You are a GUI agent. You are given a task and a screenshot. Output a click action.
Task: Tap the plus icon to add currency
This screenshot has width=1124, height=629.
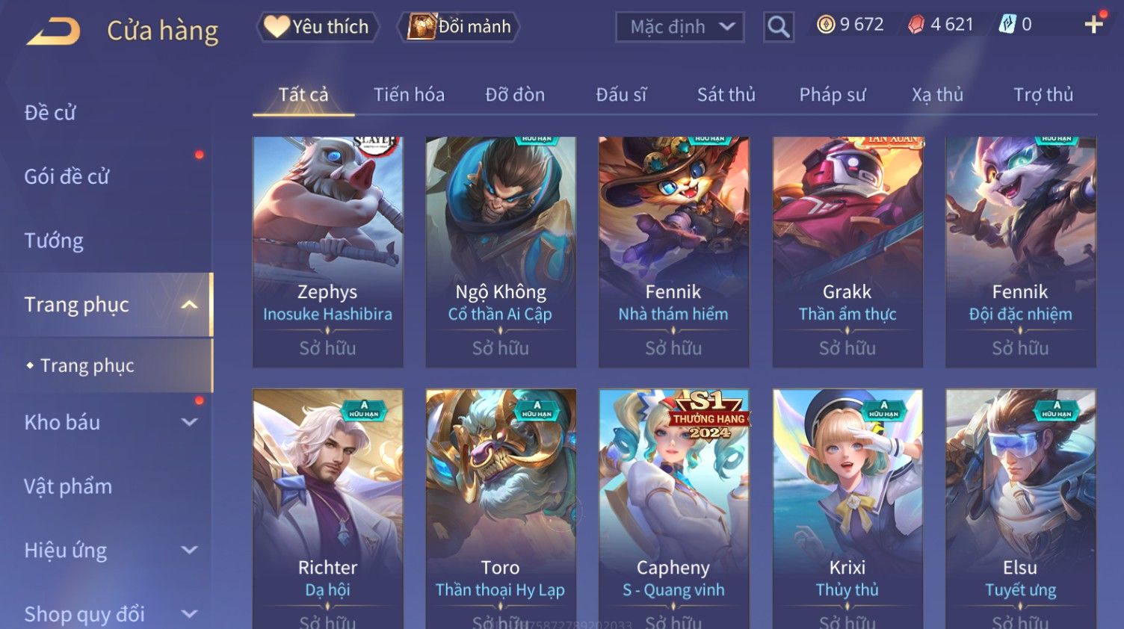(x=1094, y=25)
